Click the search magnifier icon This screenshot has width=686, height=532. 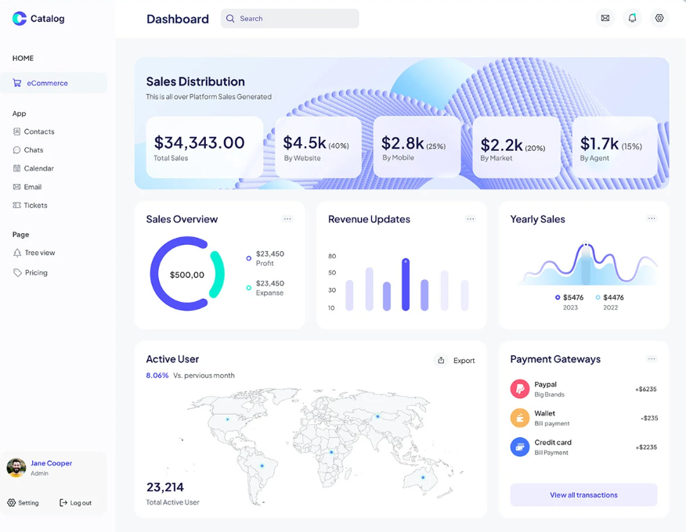pyautogui.click(x=230, y=18)
